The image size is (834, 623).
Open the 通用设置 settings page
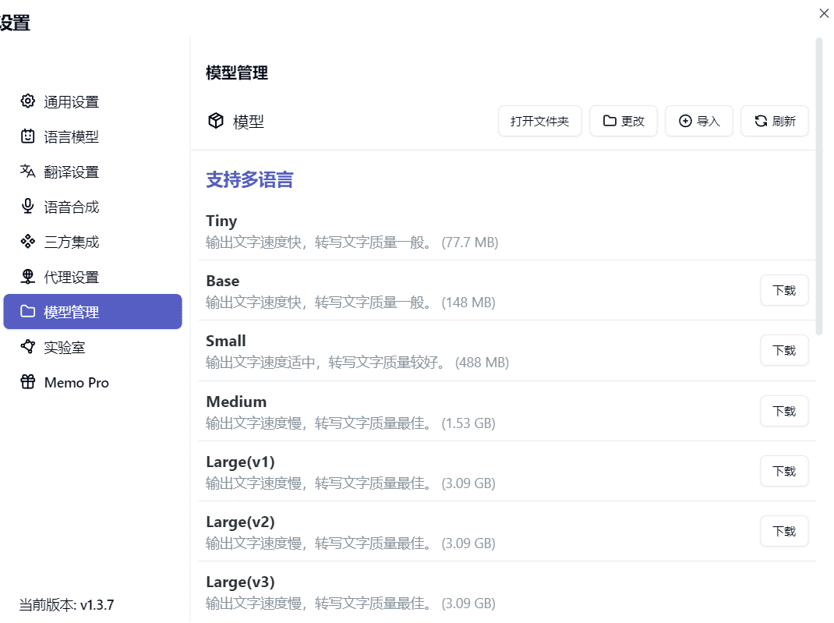click(93, 101)
